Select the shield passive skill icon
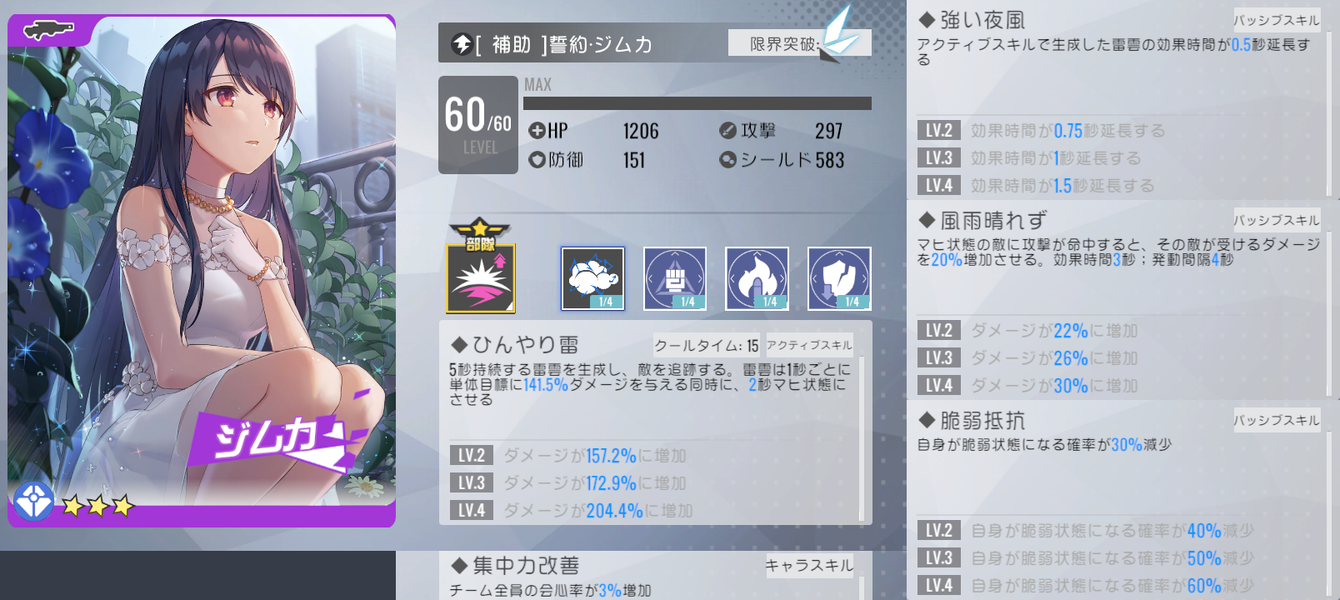1340x600 pixels. (839, 278)
